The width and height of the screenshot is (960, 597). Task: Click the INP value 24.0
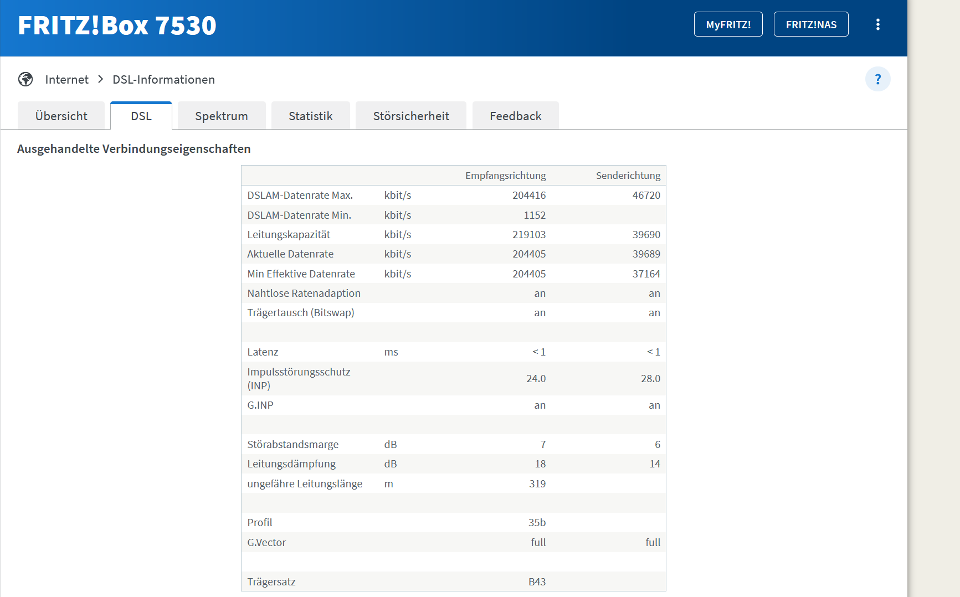[536, 378]
